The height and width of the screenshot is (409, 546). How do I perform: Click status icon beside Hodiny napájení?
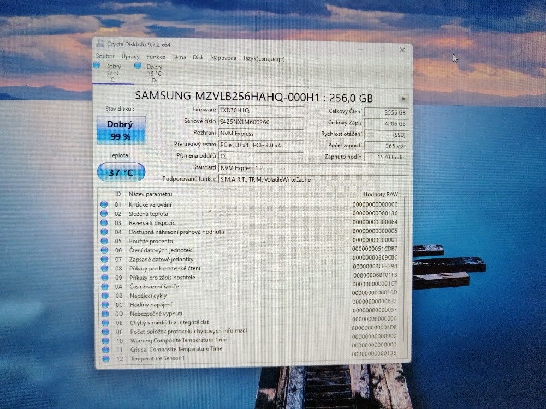[104, 304]
